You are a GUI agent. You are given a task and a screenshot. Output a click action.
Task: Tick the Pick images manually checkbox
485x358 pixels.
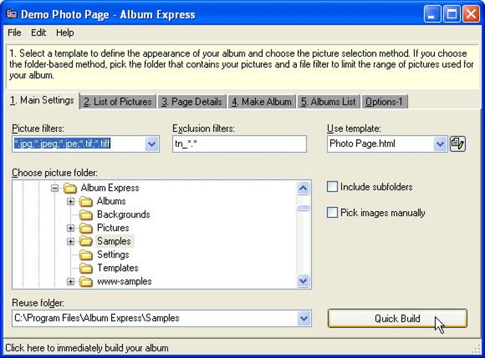click(x=332, y=213)
